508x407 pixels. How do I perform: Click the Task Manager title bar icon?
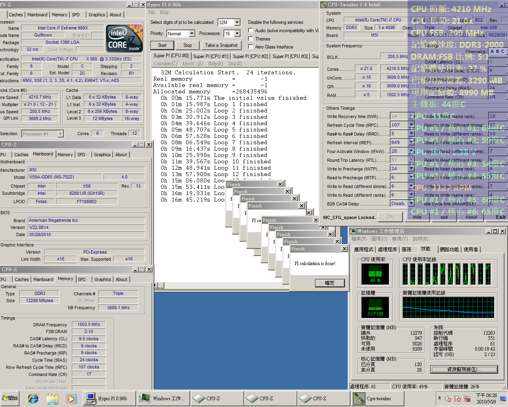pyautogui.click(x=353, y=231)
